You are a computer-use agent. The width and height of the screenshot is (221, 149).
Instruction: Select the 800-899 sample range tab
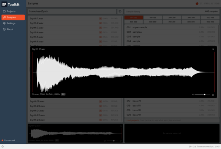coord(191,22)
